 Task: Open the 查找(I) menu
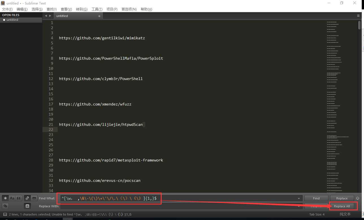click(x=52, y=9)
